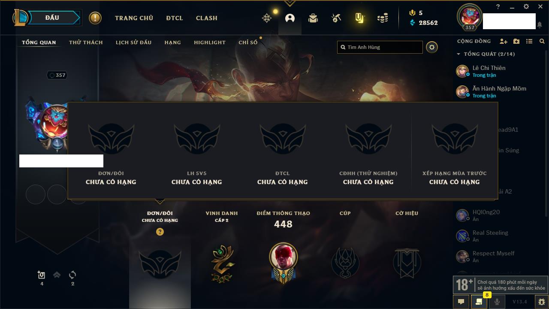Image resolution: width=549 pixels, height=309 pixels.
Task: Collapse the Tổng Quát friends group
Action: (459, 54)
